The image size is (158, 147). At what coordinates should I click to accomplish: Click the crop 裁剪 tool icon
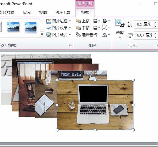point(120,23)
